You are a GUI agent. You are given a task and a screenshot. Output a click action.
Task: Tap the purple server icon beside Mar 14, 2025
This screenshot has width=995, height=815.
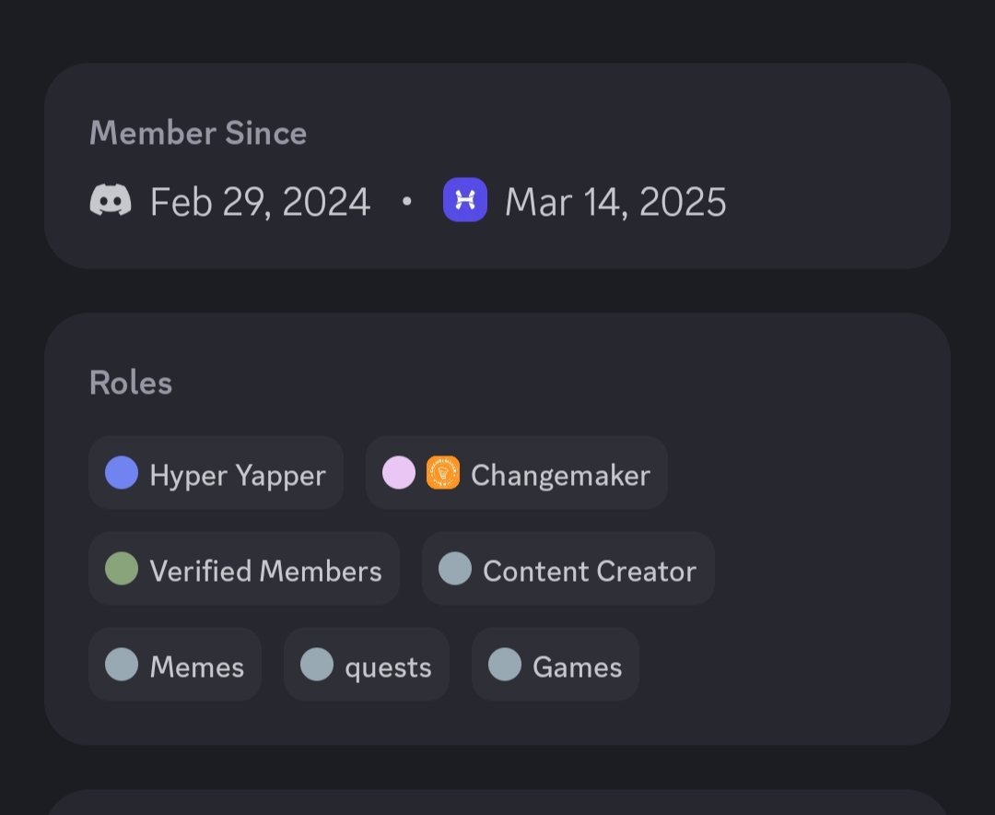(x=465, y=199)
